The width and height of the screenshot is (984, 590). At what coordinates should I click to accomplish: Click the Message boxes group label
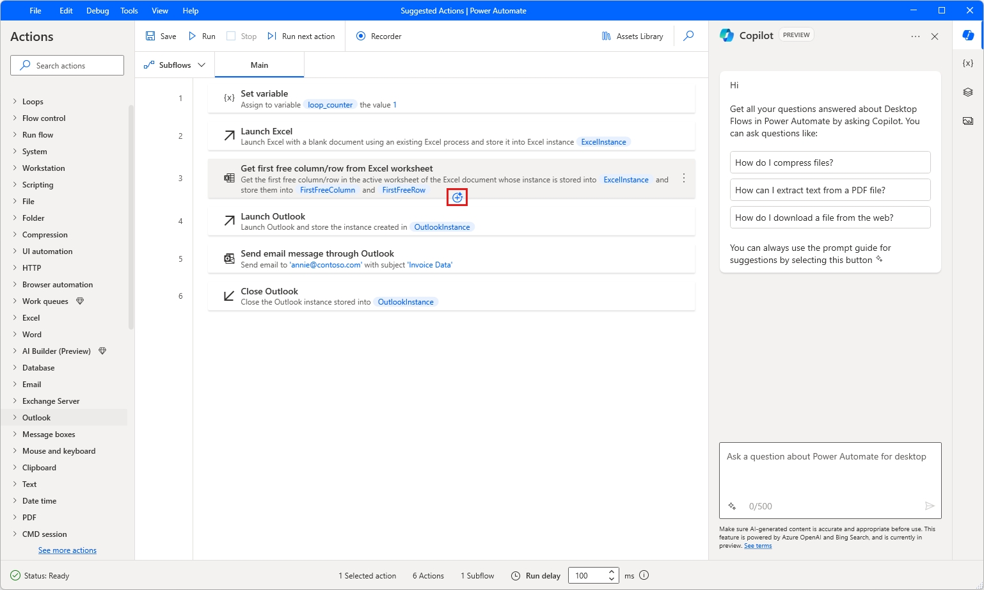[x=49, y=434]
